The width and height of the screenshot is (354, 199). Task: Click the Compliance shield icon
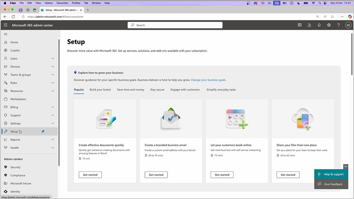(x=6, y=175)
